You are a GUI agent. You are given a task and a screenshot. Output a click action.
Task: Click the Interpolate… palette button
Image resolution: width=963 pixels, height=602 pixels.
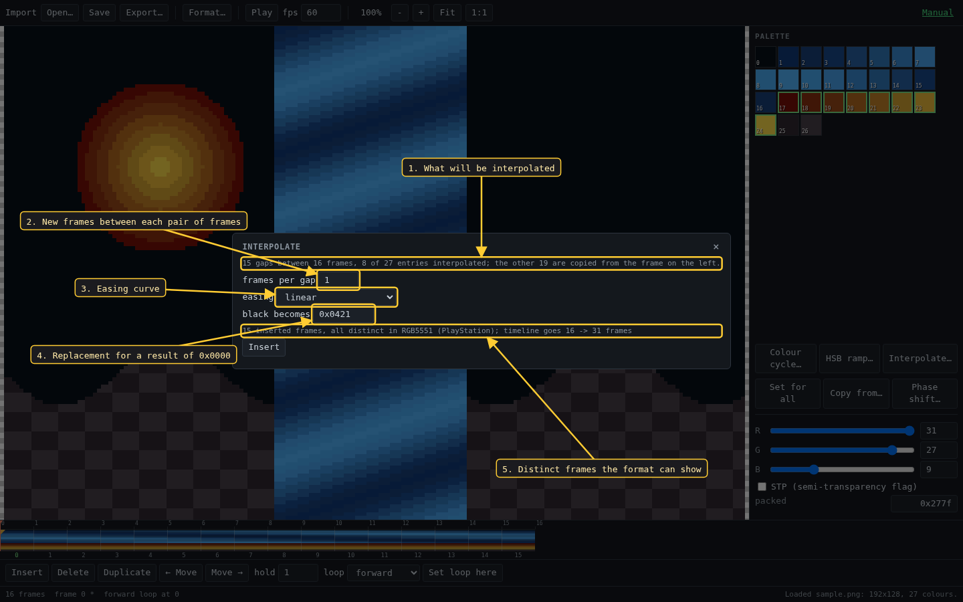click(920, 359)
